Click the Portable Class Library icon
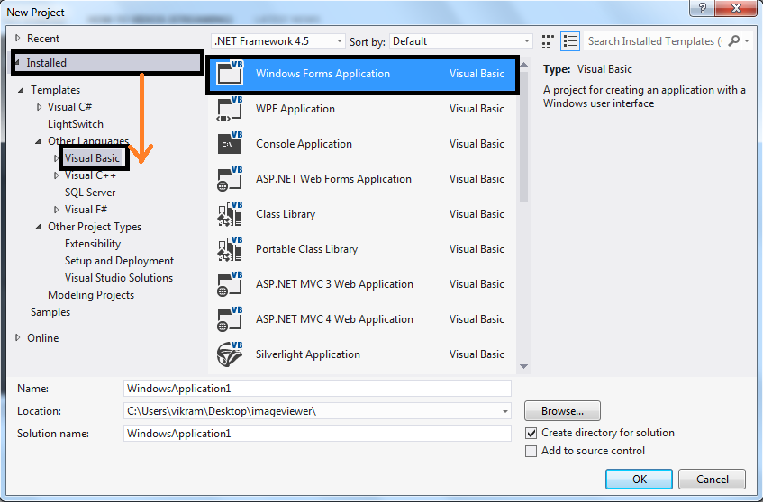The image size is (763, 502). pos(230,249)
